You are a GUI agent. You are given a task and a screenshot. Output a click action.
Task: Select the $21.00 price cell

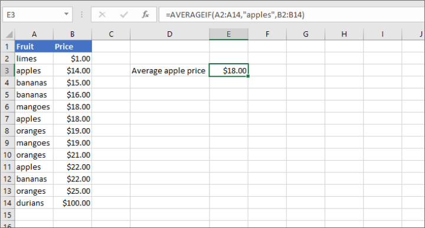point(73,155)
